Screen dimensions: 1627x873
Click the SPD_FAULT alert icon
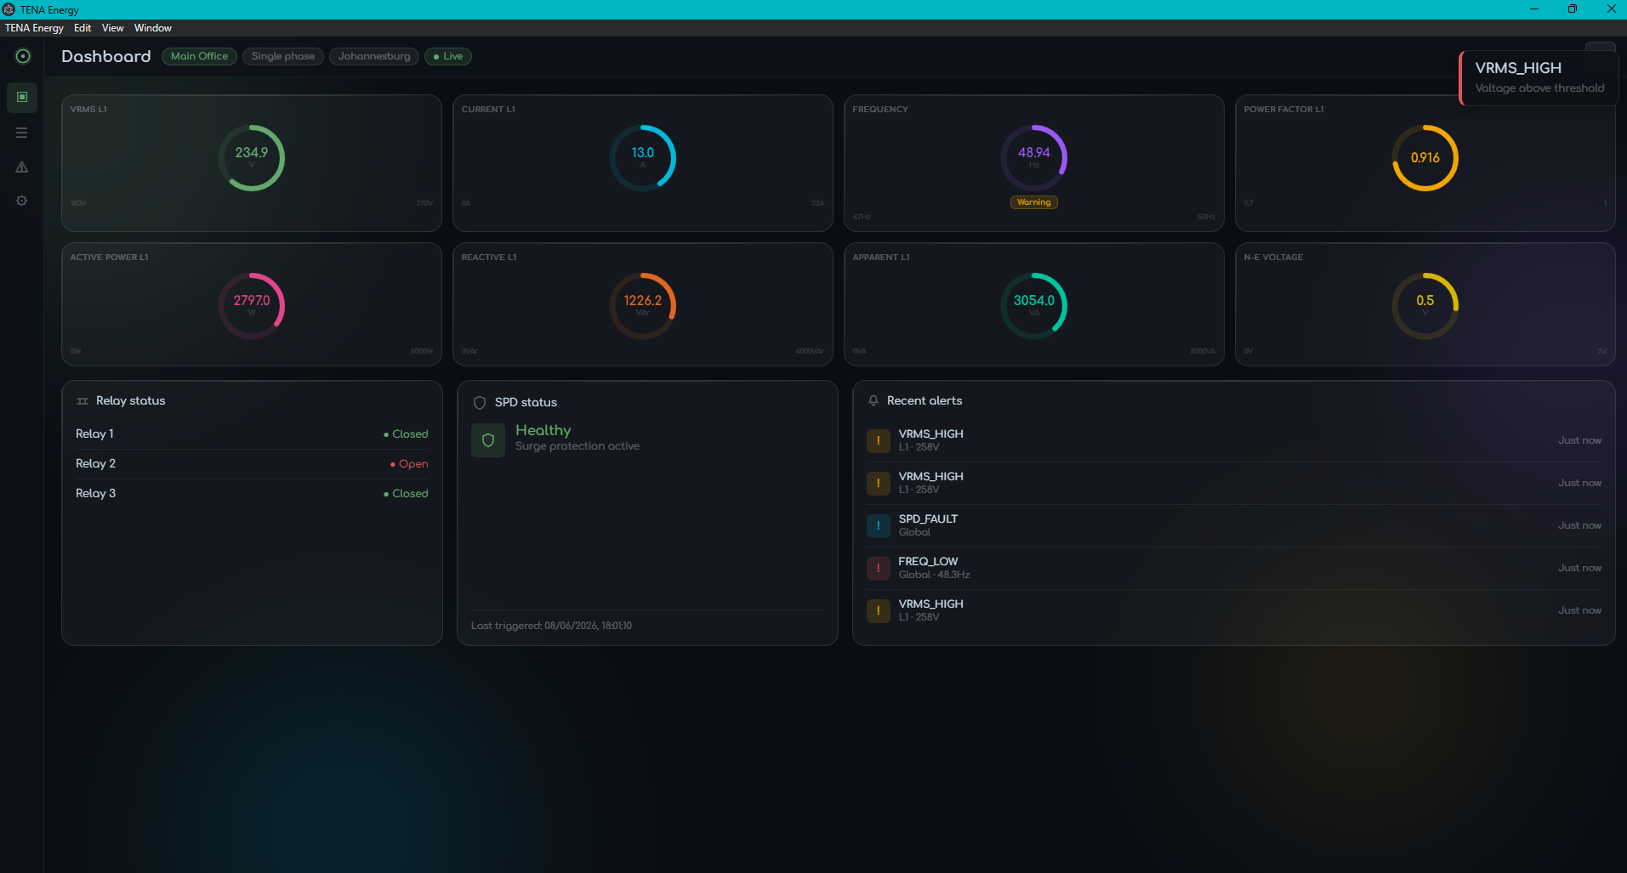pos(879,525)
